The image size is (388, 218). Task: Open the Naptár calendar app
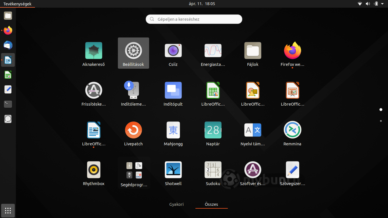(x=213, y=133)
